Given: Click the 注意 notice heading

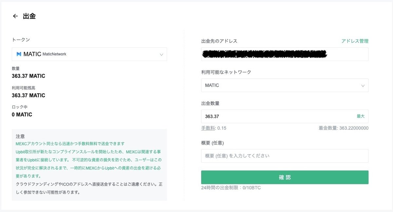Looking at the screenshot, I should [x=20, y=136].
